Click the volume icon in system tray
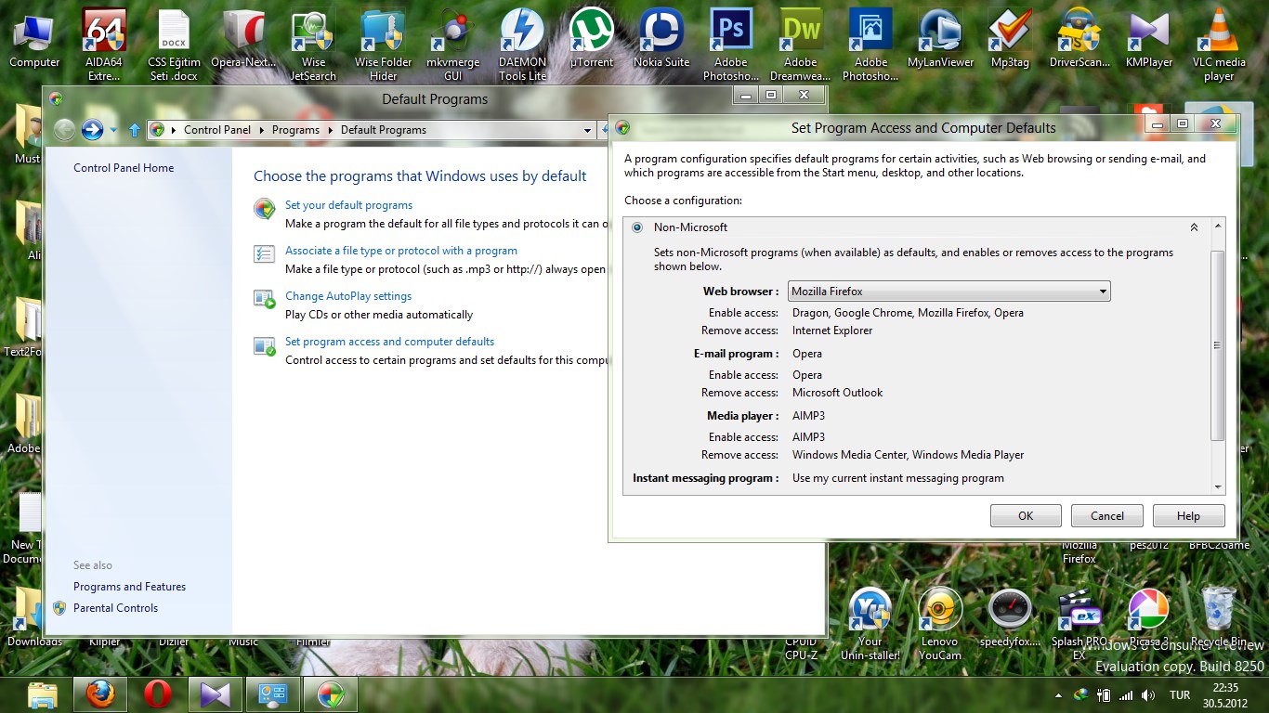Viewport: 1269px width, 713px height. click(1148, 694)
